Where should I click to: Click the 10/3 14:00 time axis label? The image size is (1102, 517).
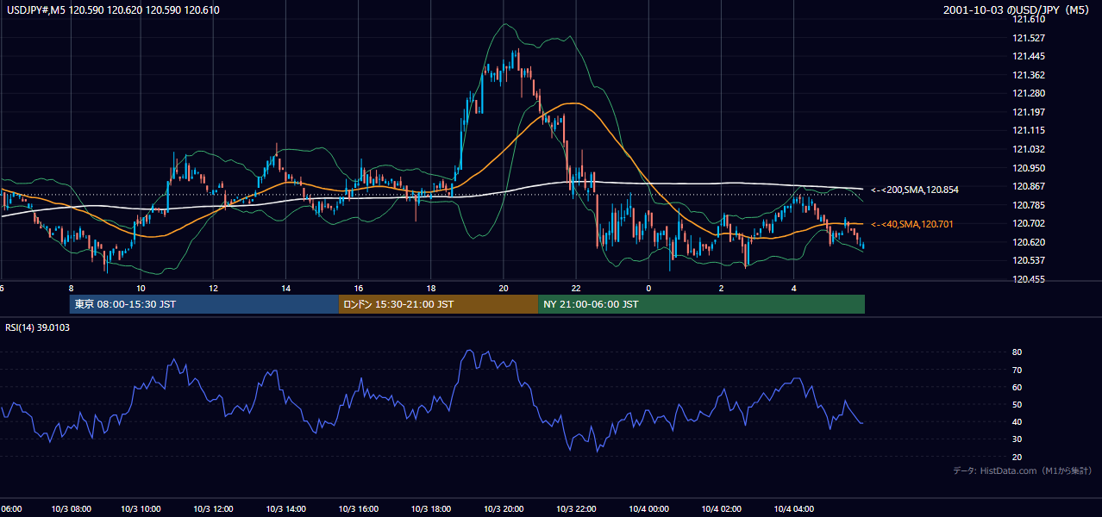pyautogui.click(x=285, y=509)
